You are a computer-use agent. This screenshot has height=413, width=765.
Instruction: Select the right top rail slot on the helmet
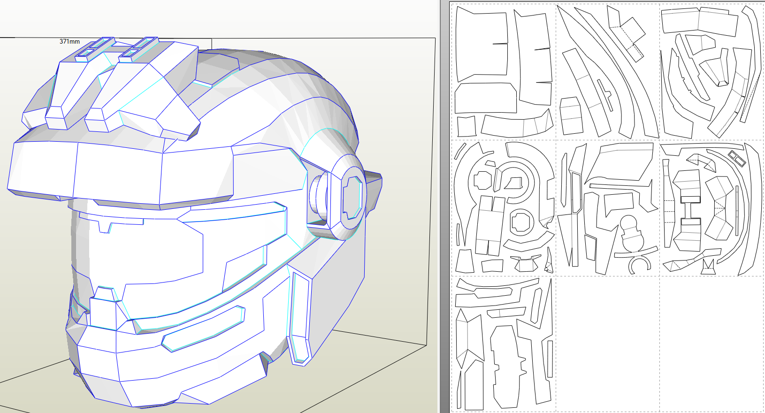click(138, 49)
